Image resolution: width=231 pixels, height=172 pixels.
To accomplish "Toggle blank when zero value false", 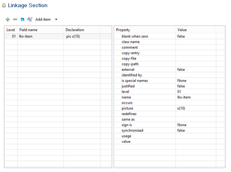I will 181,36.
